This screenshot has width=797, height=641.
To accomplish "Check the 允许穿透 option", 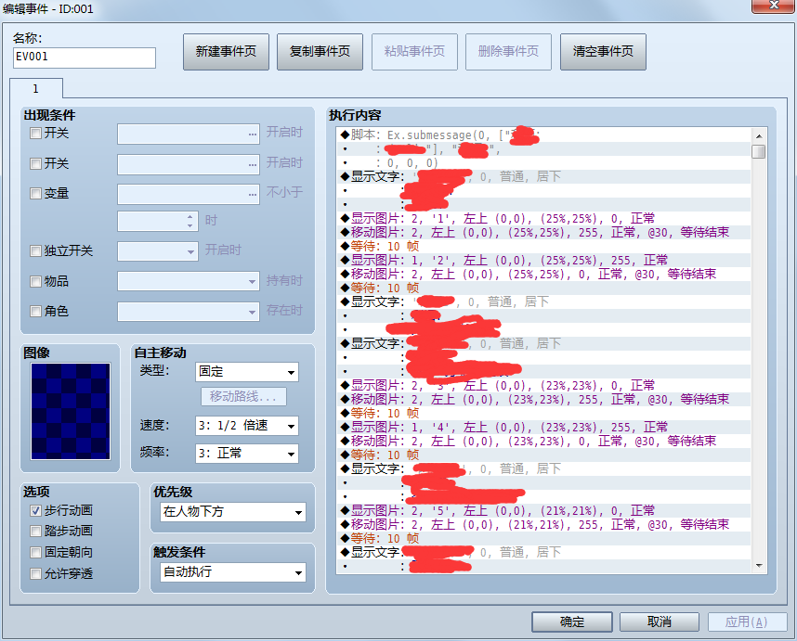I will pos(35,574).
